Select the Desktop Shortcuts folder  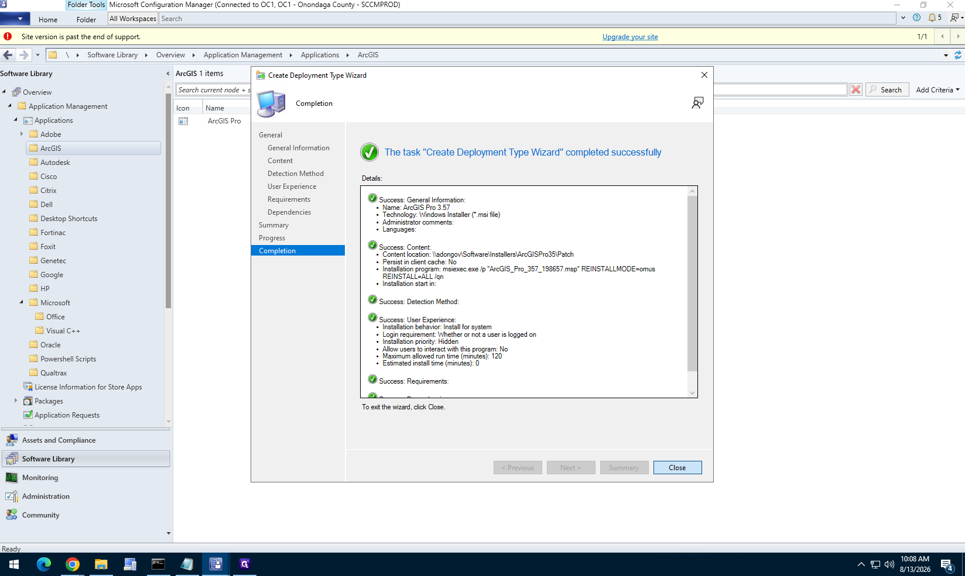(x=69, y=219)
